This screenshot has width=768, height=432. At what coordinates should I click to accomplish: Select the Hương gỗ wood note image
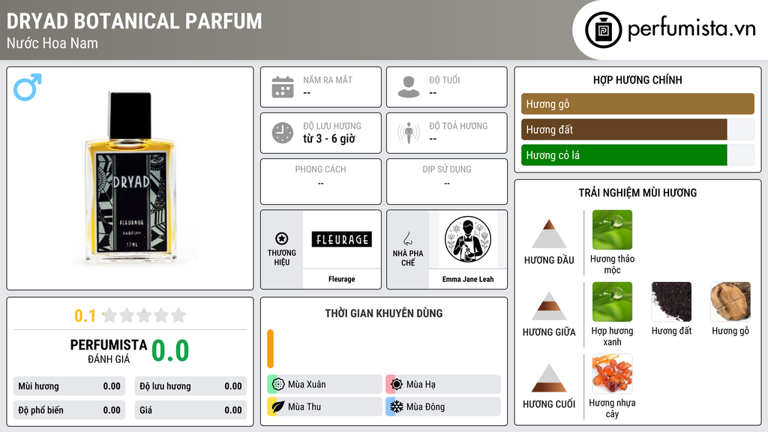point(730,301)
